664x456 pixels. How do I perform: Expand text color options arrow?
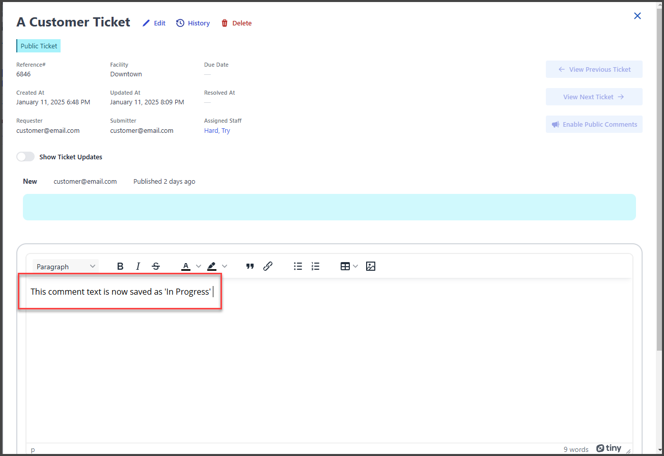click(199, 266)
